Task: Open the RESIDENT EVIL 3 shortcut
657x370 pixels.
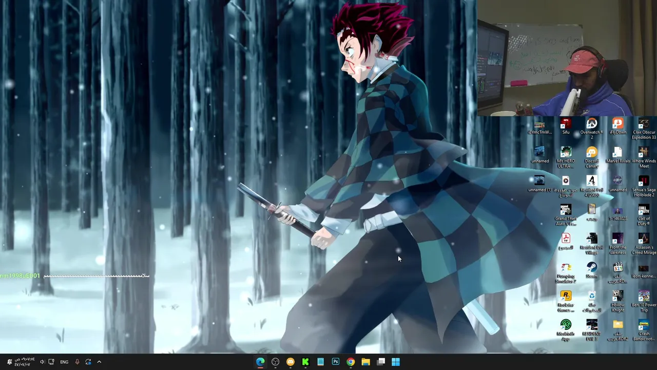Action: (x=592, y=330)
